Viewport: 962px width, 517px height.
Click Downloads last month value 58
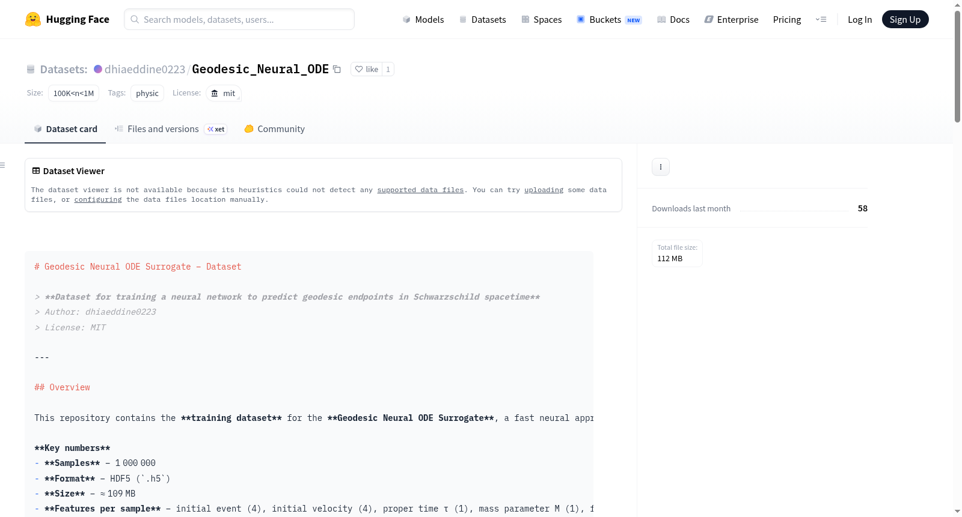coord(862,208)
